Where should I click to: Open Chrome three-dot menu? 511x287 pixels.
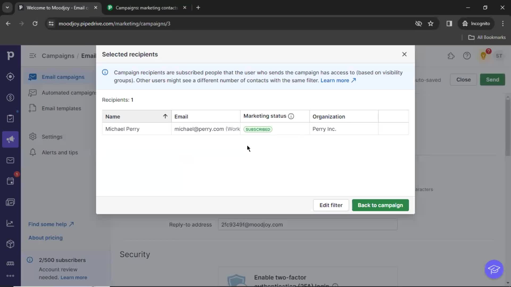click(503, 24)
